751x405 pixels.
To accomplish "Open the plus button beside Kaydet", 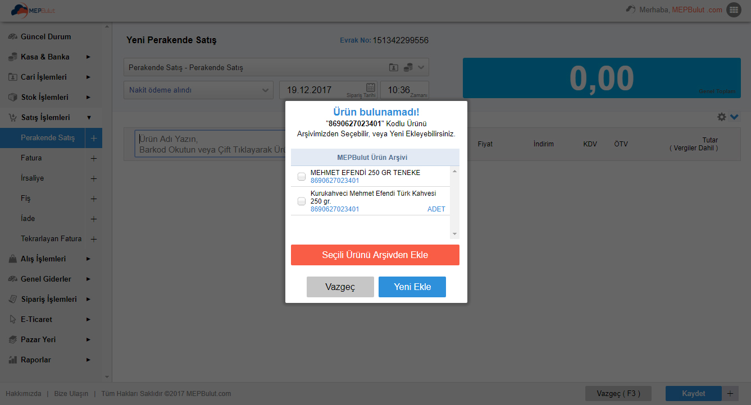I will point(730,394).
